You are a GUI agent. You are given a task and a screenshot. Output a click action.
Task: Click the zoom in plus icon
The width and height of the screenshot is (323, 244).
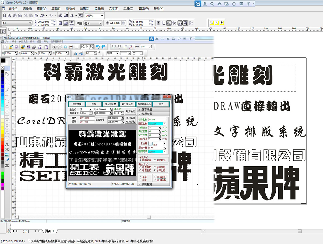point(54,47)
